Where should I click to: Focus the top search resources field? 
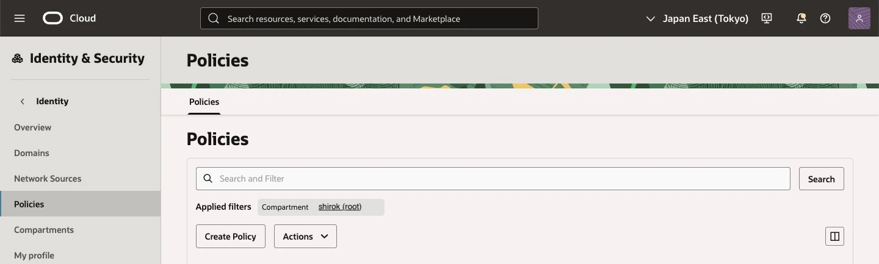(x=369, y=18)
